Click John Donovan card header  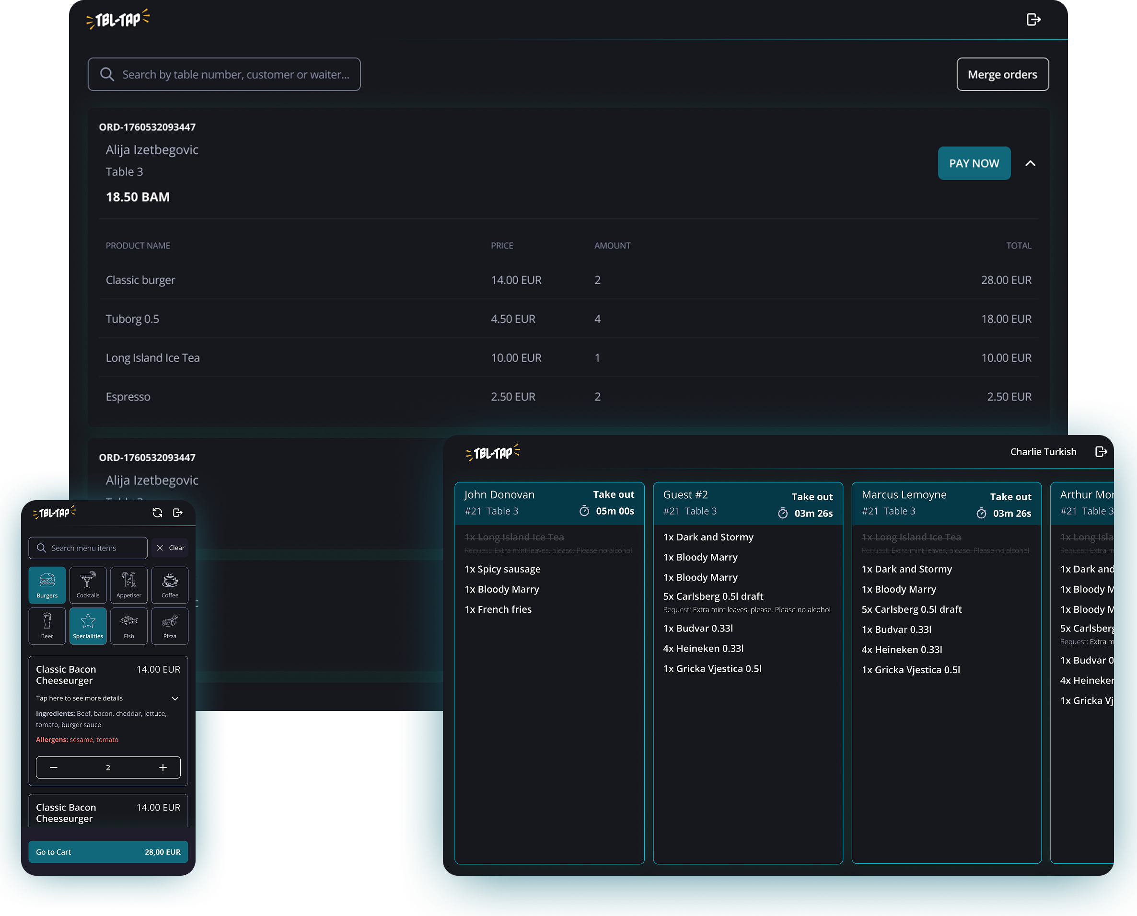point(549,504)
